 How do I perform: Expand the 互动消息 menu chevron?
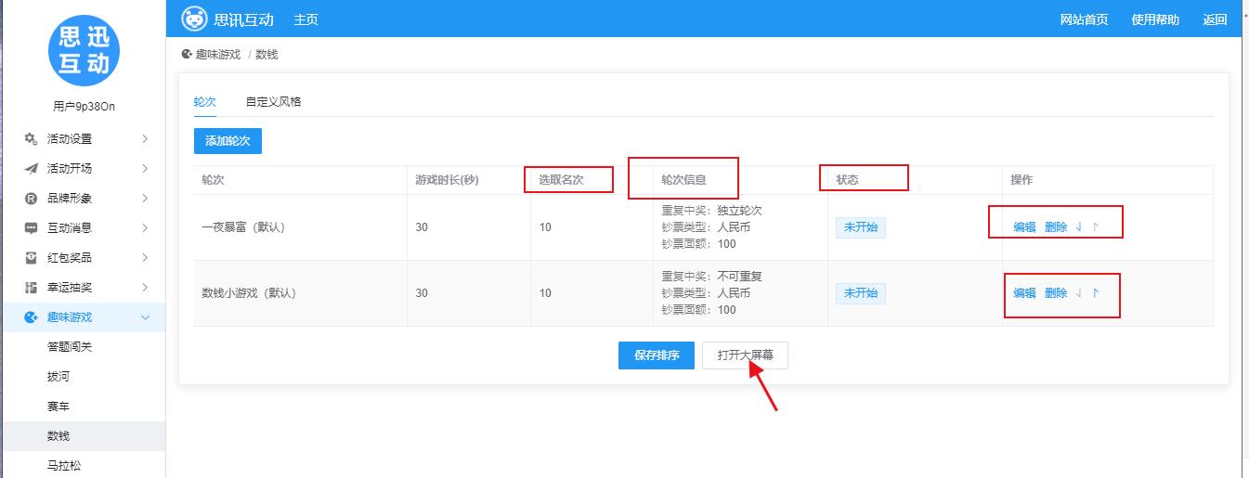point(145,228)
